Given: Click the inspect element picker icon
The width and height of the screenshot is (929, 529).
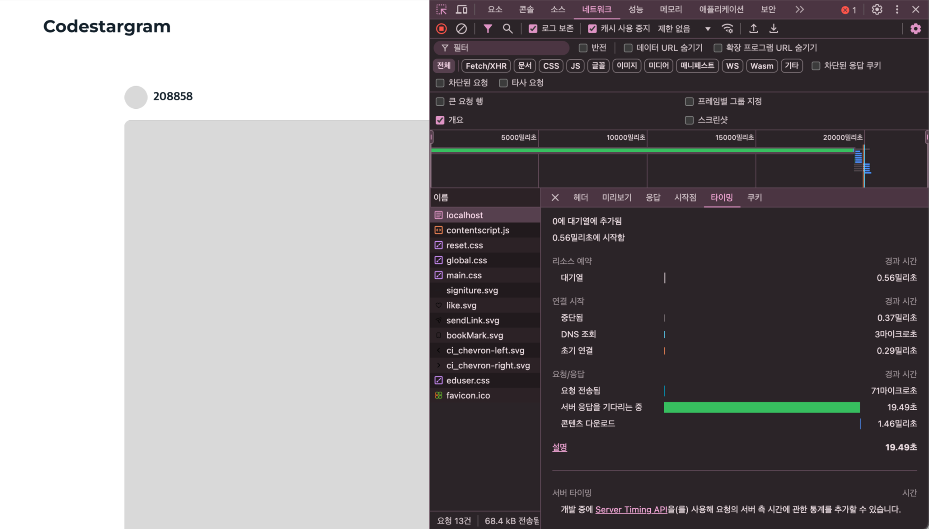Looking at the screenshot, I should 441,9.
